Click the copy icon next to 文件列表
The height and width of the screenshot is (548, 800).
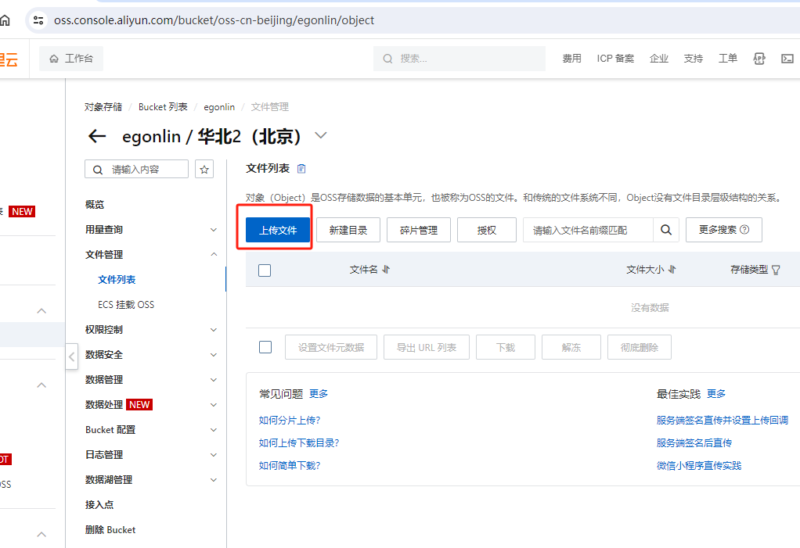pos(301,169)
